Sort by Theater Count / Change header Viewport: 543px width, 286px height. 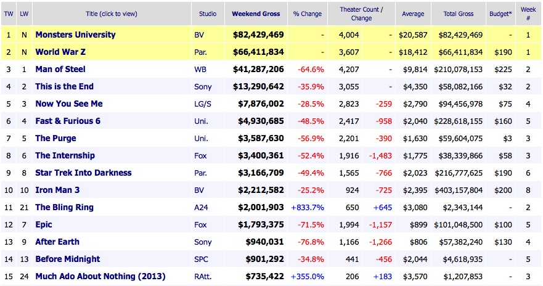pyautogui.click(x=361, y=14)
